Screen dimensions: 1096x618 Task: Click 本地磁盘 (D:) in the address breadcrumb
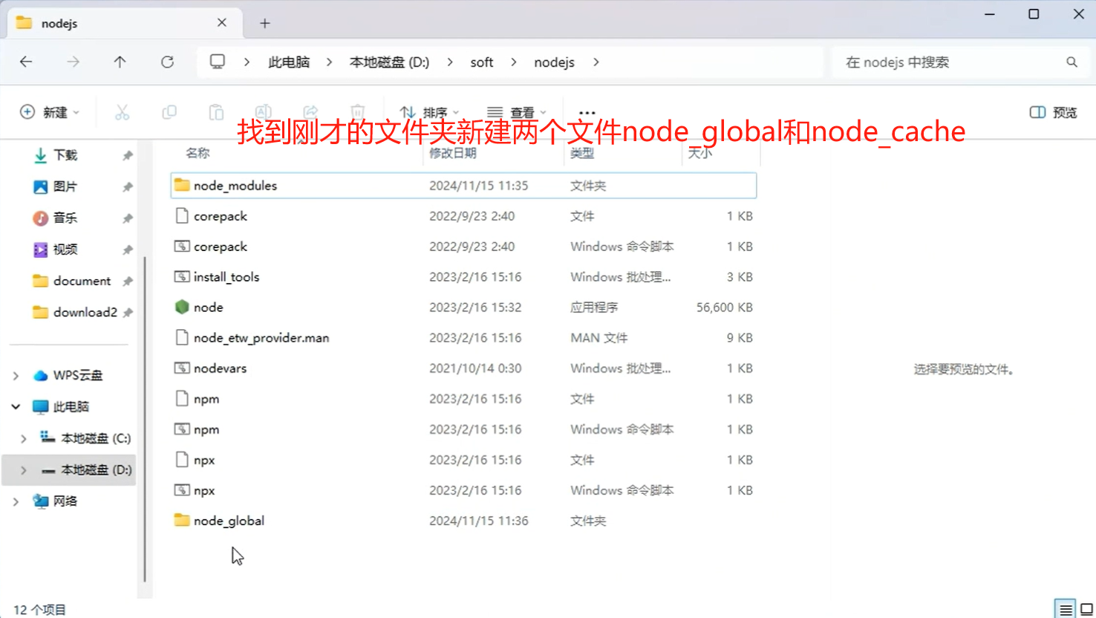(x=389, y=62)
